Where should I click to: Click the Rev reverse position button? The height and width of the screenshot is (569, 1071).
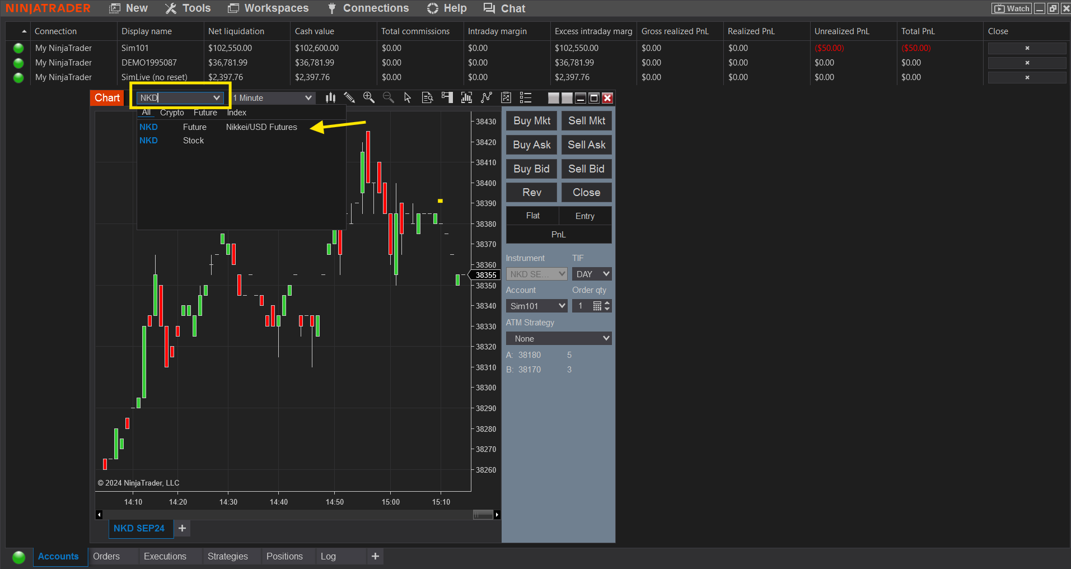(x=532, y=193)
